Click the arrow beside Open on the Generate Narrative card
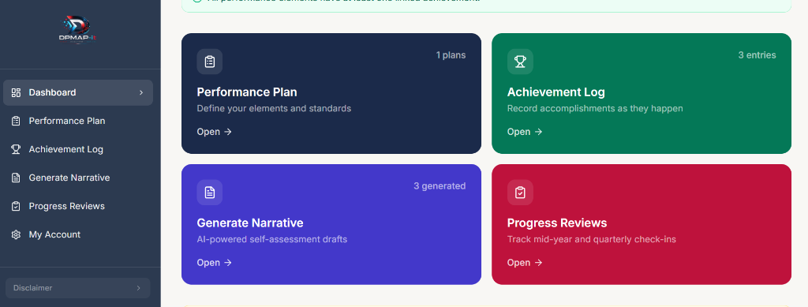 click(x=228, y=263)
